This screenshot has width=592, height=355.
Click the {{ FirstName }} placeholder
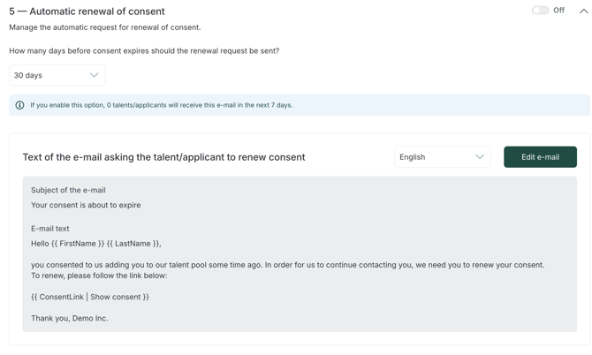[x=81, y=244]
